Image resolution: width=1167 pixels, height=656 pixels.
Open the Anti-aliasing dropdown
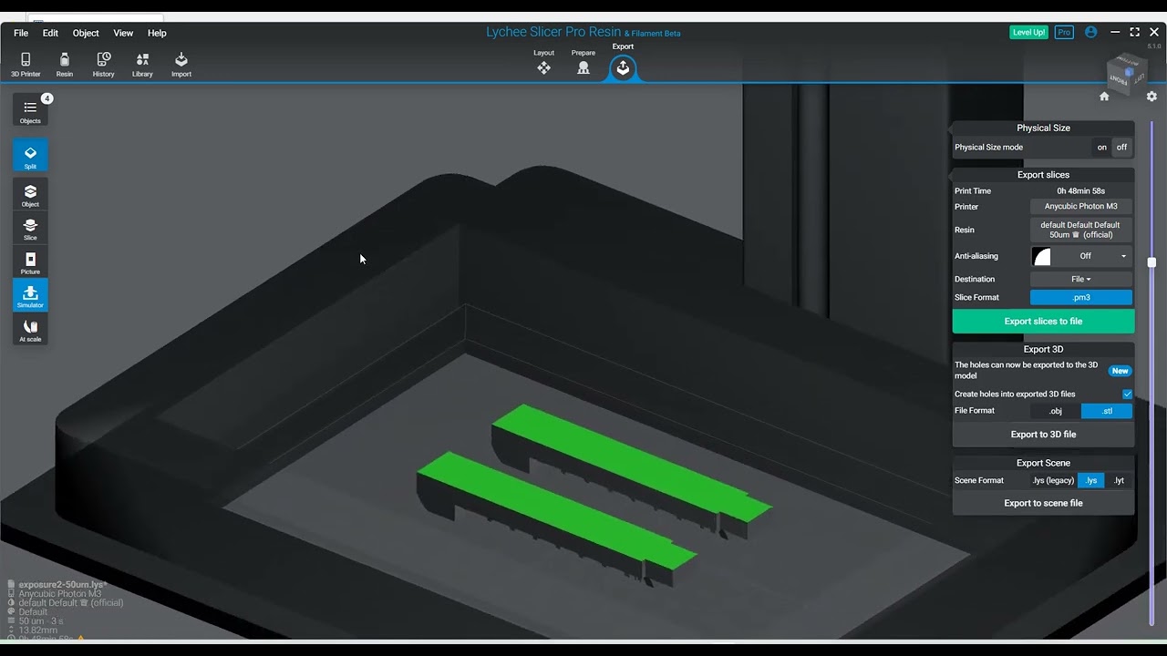pos(1092,256)
